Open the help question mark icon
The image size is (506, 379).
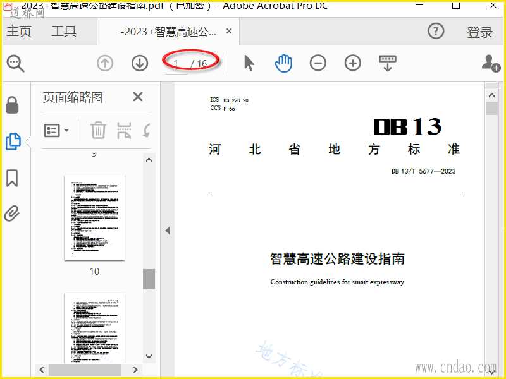click(436, 31)
